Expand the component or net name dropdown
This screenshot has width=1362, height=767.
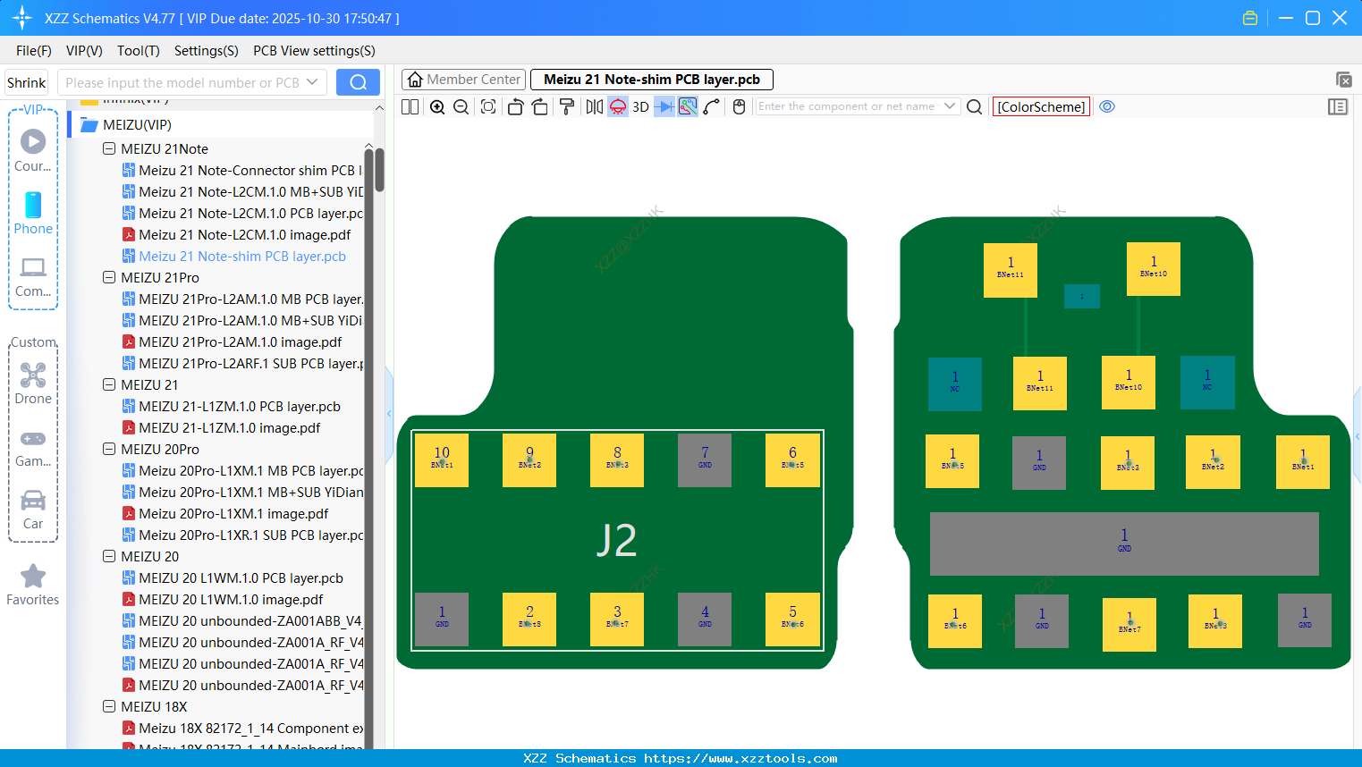[x=950, y=106]
